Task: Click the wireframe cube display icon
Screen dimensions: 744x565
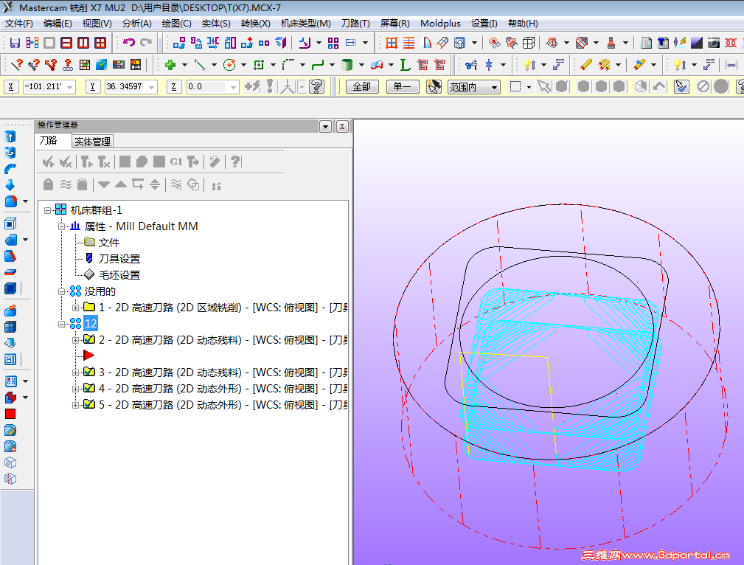Action: click(x=529, y=43)
